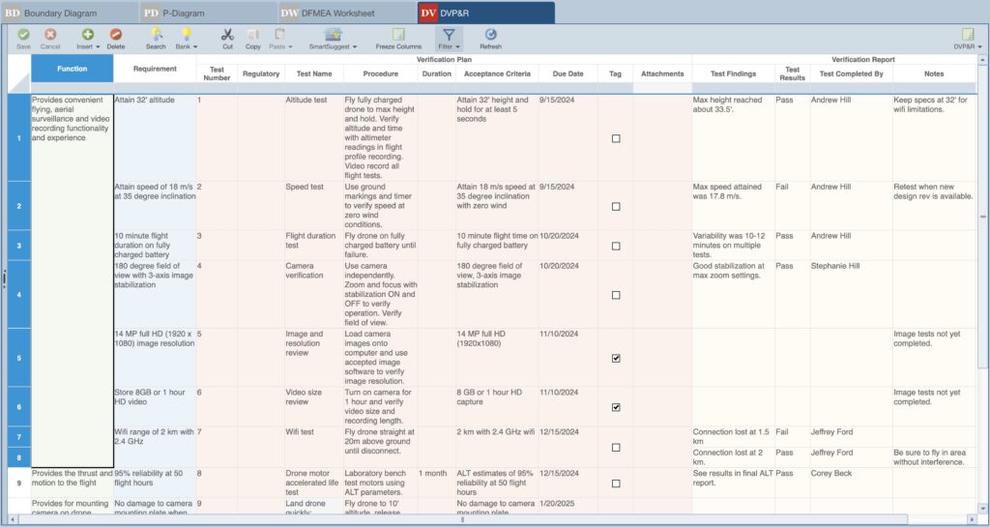Toggle Tag checkbox for Drone motor ALT row
Screen dimensions: 990x527
[x=616, y=483]
